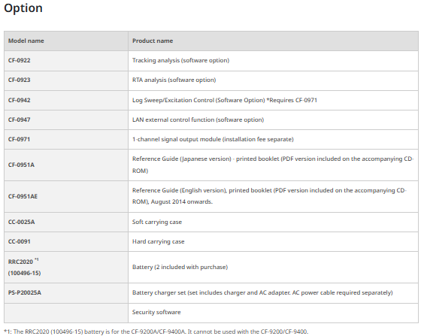Click Log Sweep/Excitation Control description

(225, 100)
